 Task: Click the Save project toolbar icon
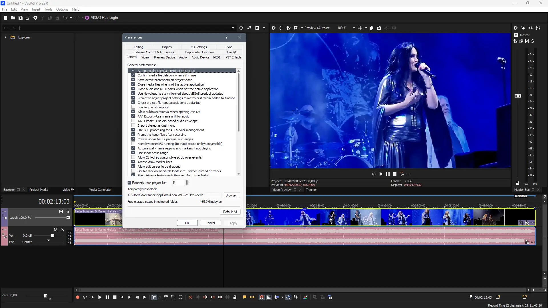(21, 18)
